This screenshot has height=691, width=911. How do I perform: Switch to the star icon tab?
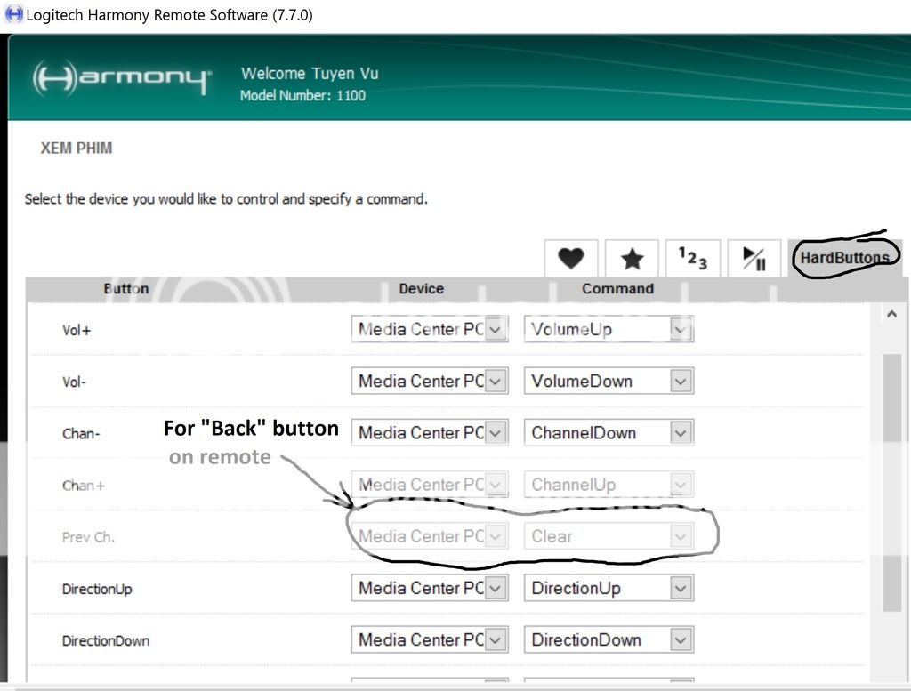tap(632, 259)
